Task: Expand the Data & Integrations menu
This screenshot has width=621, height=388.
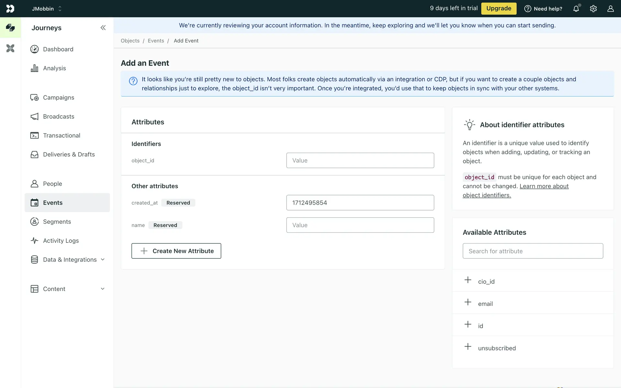Action: click(x=103, y=260)
